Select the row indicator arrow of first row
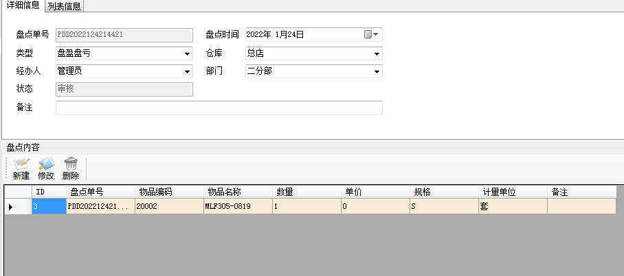This screenshot has height=276, width=624. (x=11, y=205)
